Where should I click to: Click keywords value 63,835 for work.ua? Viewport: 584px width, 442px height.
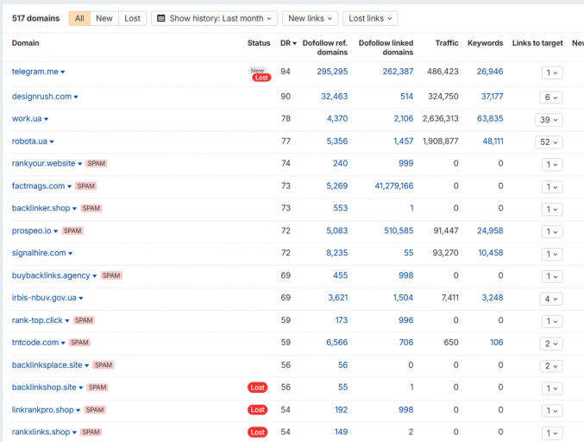click(x=490, y=118)
